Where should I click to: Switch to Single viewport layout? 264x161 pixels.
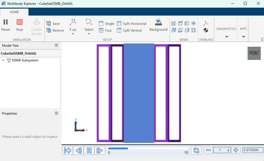(x=107, y=23)
